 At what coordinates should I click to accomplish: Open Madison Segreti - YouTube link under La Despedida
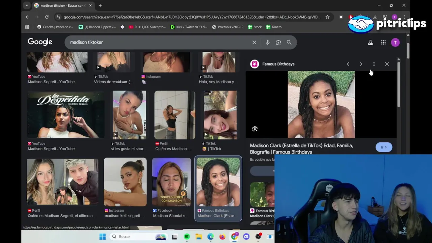pos(51,149)
